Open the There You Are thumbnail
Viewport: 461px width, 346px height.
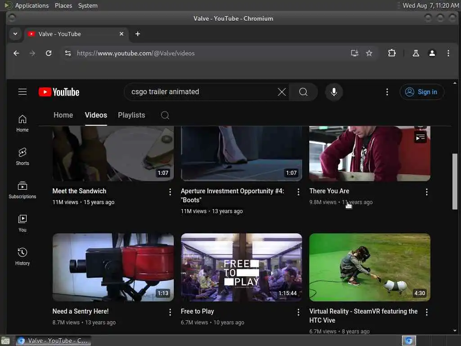point(370,153)
